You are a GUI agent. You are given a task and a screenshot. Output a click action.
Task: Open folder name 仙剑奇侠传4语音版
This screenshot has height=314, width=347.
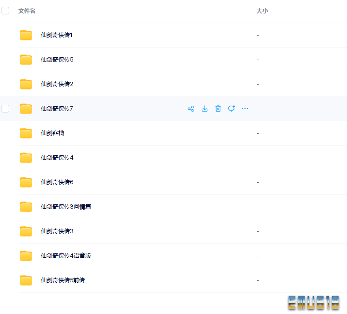pyautogui.click(x=66, y=256)
